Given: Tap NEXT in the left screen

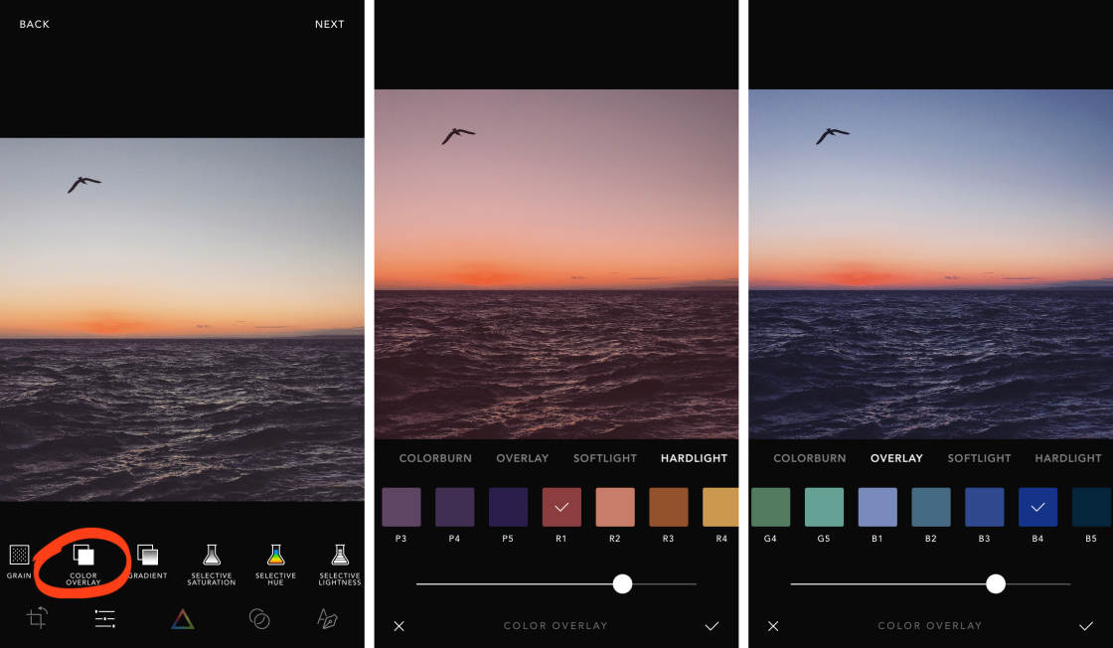Looking at the screenshot, I should 329,24.
